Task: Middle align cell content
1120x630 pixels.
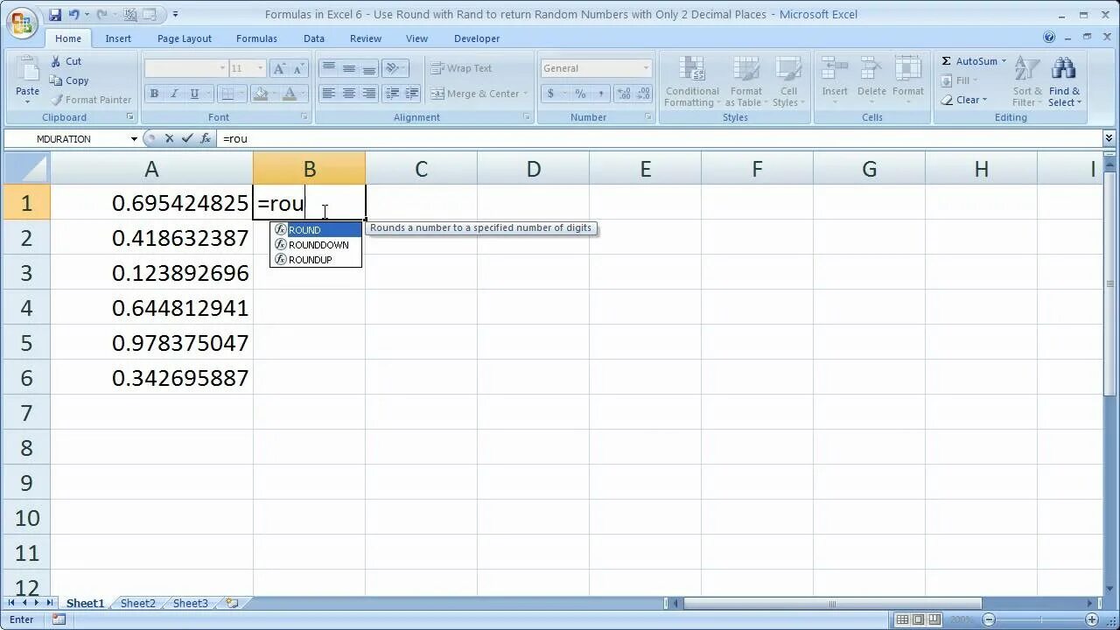Action: click(x=348, y=68)
